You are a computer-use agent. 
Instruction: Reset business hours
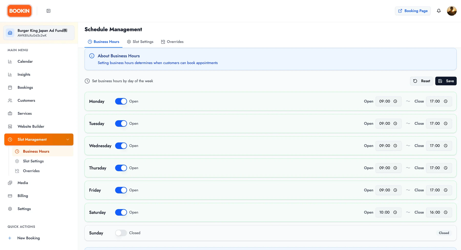422,81
